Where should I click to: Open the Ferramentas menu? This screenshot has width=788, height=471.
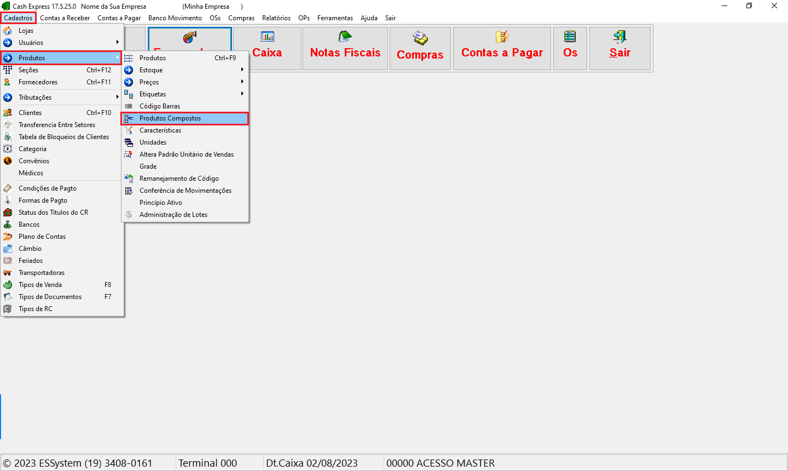pyautogui.click(x=335, y=18)
